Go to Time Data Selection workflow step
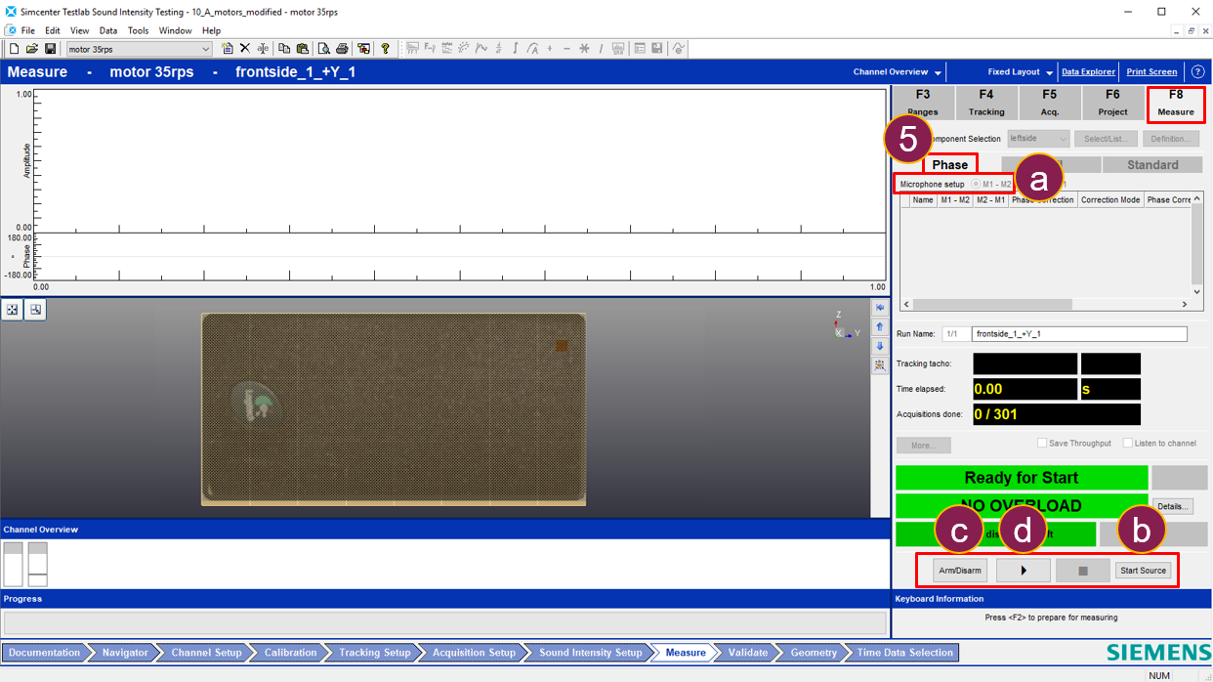1213x682 pixels. click(904, 653)
